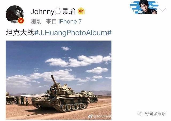Click the 刚刚 post timestamp
This screenshot has height=121, width=171.
(x=36, y=21)
